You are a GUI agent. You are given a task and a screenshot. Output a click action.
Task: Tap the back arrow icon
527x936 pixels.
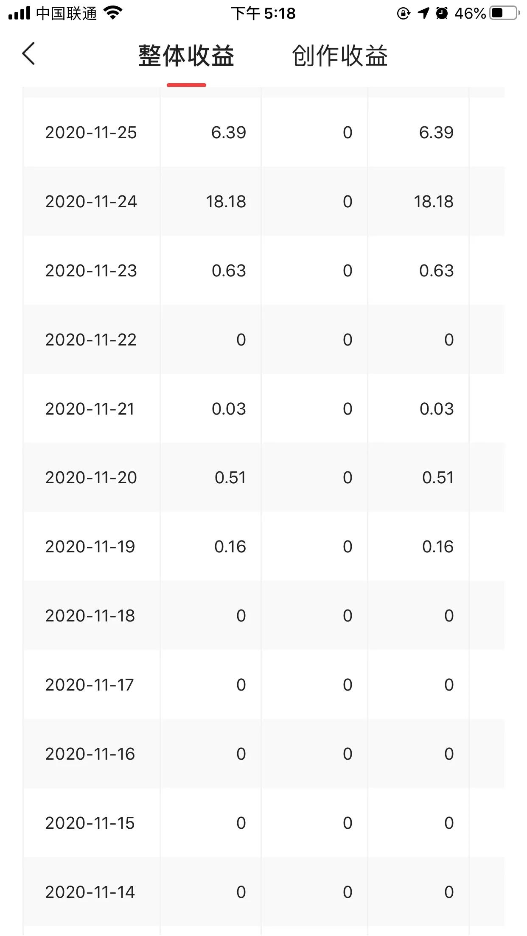[x=28, y=54]
